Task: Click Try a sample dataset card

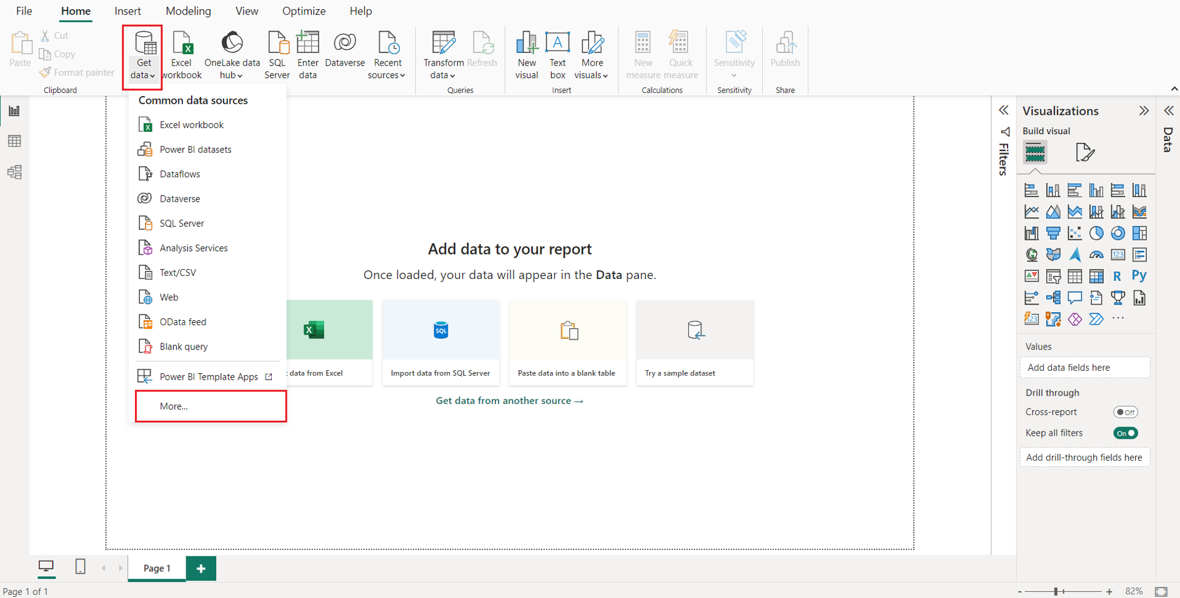Action: pyautogui.click(x=695, y=342)
